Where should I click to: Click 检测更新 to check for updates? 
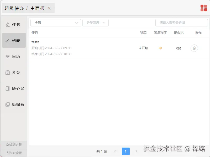[x=14, y=145]
